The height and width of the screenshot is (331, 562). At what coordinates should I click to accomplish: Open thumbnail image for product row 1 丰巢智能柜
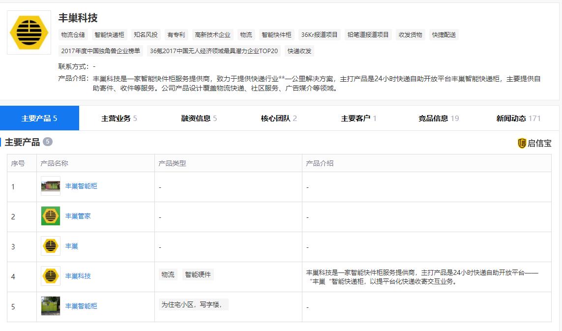[x=51, y=186]
